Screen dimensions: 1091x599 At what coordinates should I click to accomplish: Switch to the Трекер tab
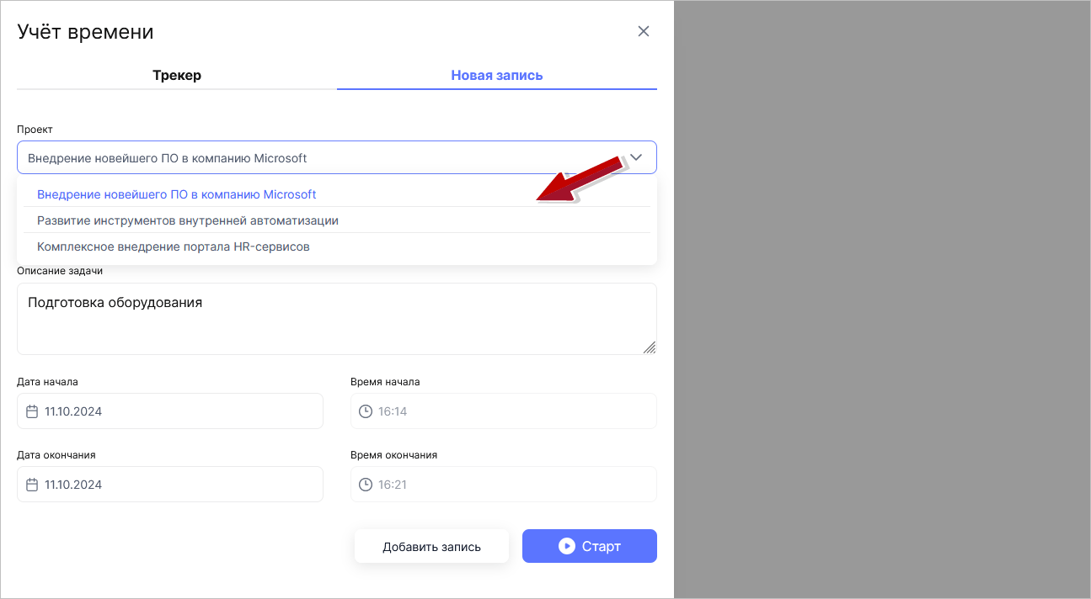(x=176, y=75)
